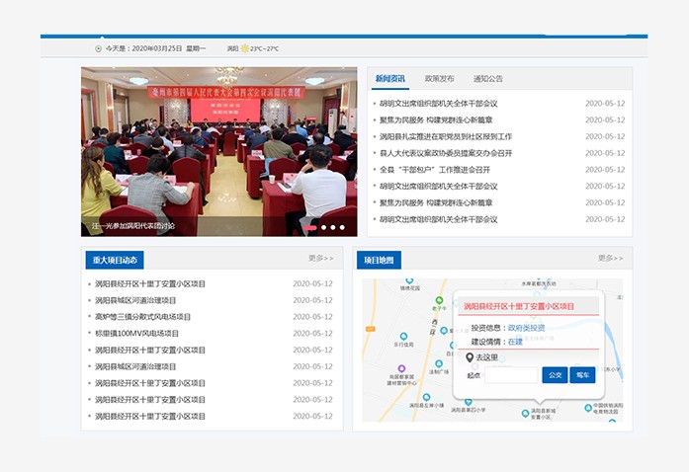Switch to the second carousel slide dot
The height and width of the screenshot is (472, 689).
tap(324, 227)
